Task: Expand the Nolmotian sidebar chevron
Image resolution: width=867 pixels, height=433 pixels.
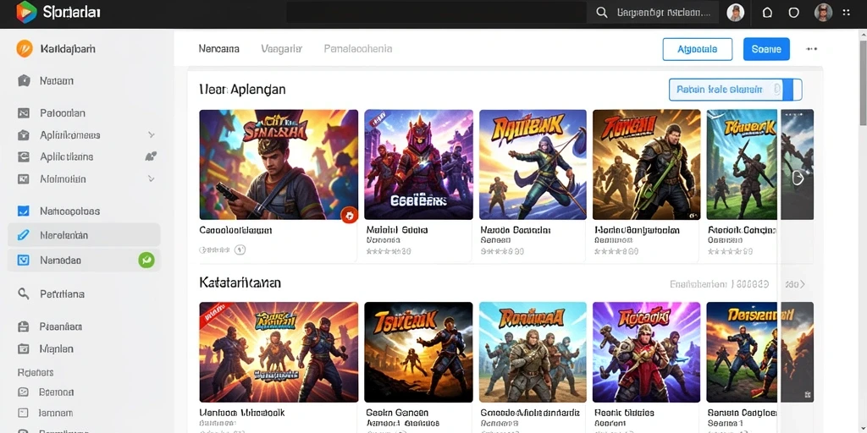Action: [151, 179]
